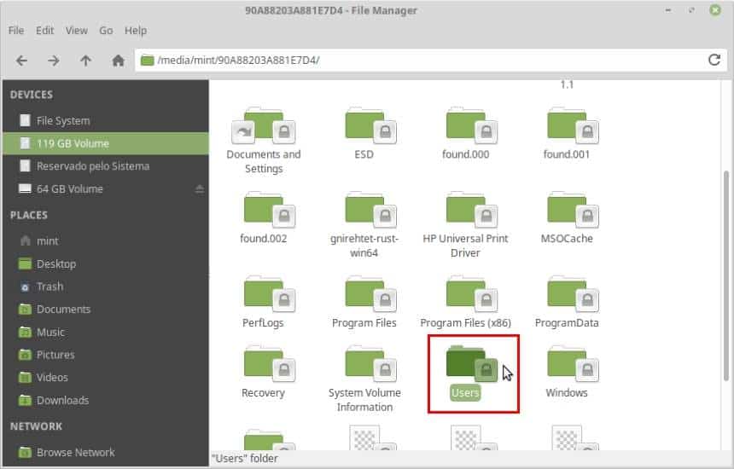Click the "ESD" folder name label
Viewport: 734px width, 469px height.
click(x=364, y=154)
